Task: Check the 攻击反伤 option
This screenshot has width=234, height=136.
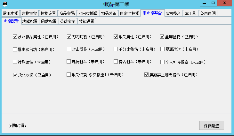Action: (69, 49)
